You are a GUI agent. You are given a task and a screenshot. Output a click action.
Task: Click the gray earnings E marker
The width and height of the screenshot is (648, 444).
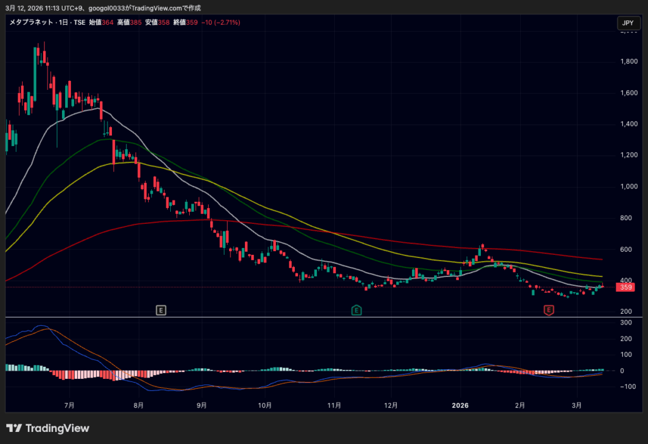pyautogui.click(x=161, y=310)
